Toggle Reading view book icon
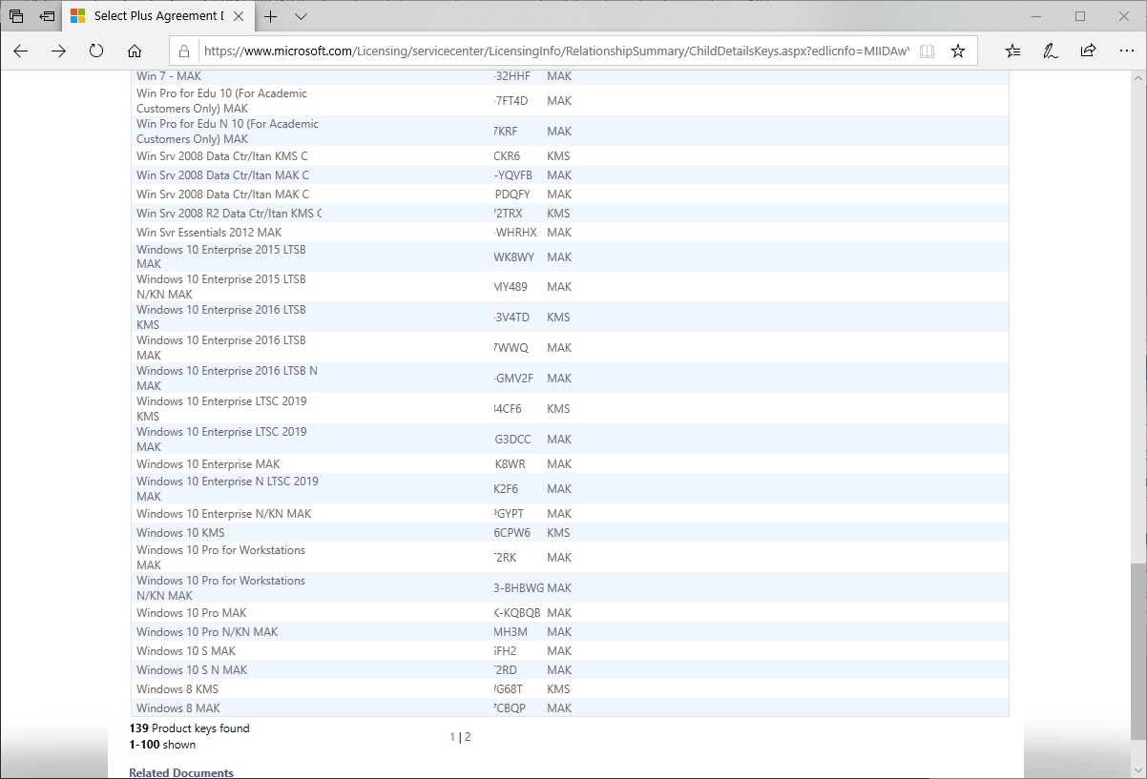Screen dimensions: 1147x779 pyautogui.click(x=927, y=51)
